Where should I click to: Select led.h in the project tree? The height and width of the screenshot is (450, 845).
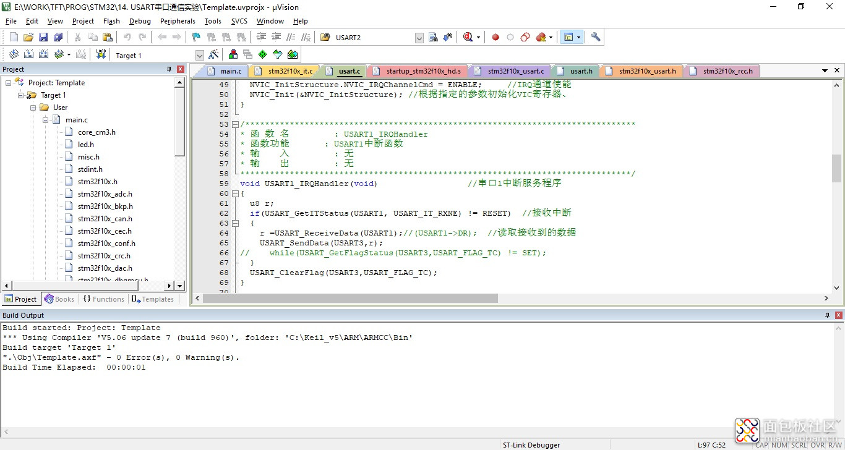tap(86, 145)
